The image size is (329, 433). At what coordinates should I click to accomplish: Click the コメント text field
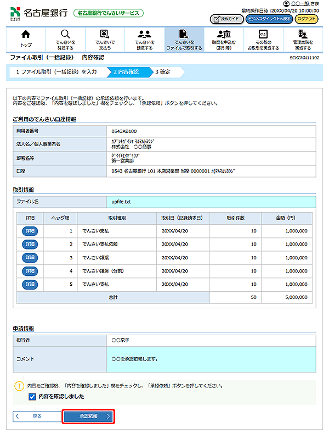click(x=211, y=359)
